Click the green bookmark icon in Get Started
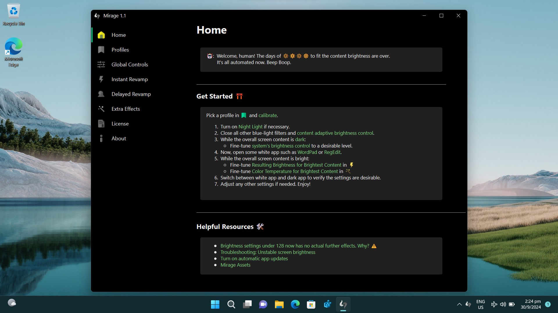 pos(244,115)
